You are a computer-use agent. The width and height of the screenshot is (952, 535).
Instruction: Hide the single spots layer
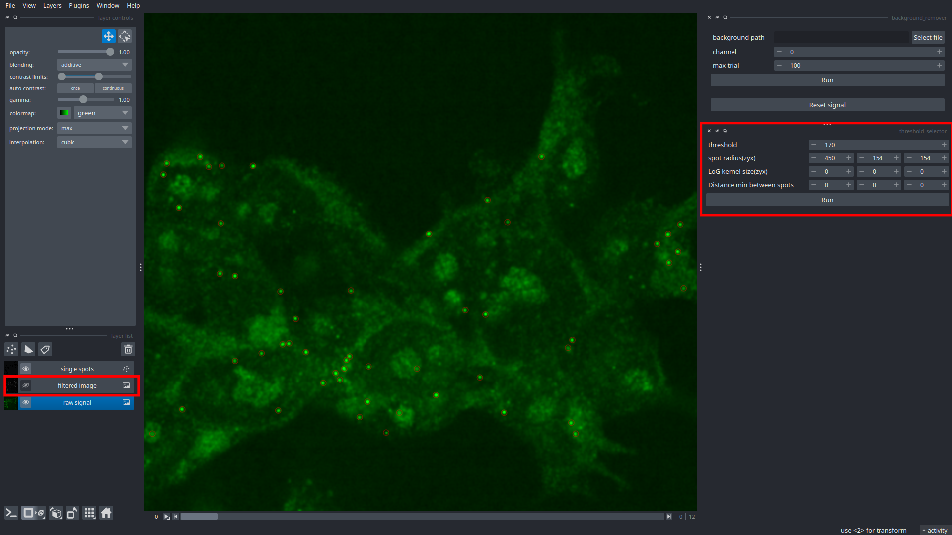click(26, 369)
